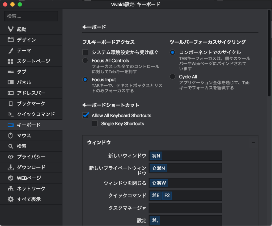The width and height of the screenshot is (272, 226).
Task: Enable the Single Key Shortcuts checkbox
Action: pyautogui.click(x=95, y=123)
